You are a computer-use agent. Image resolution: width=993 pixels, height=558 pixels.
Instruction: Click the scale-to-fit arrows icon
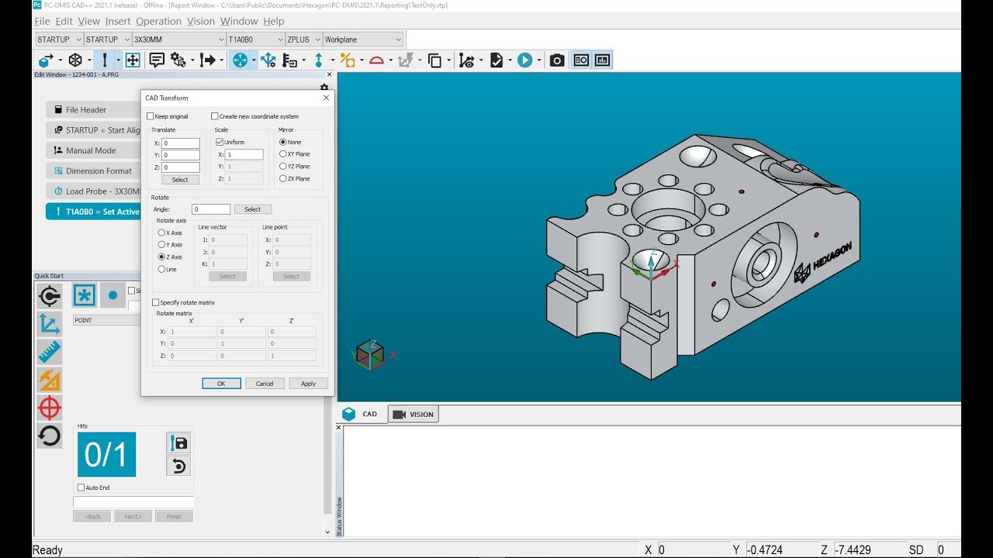click(133, 60)
